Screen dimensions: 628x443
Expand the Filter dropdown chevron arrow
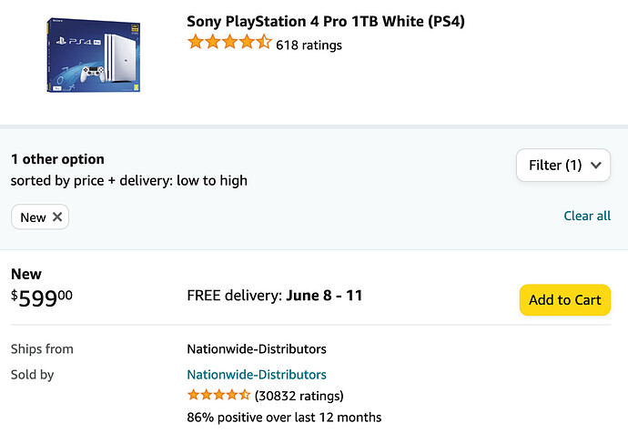596,166
